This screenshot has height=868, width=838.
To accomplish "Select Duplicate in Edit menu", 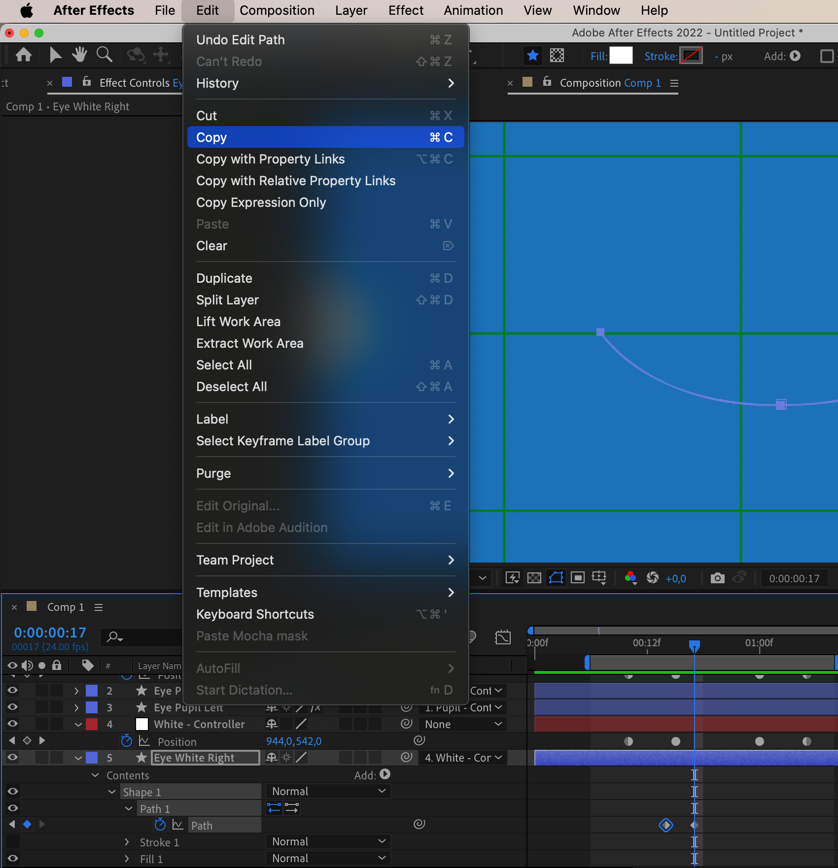I will 325,278.
